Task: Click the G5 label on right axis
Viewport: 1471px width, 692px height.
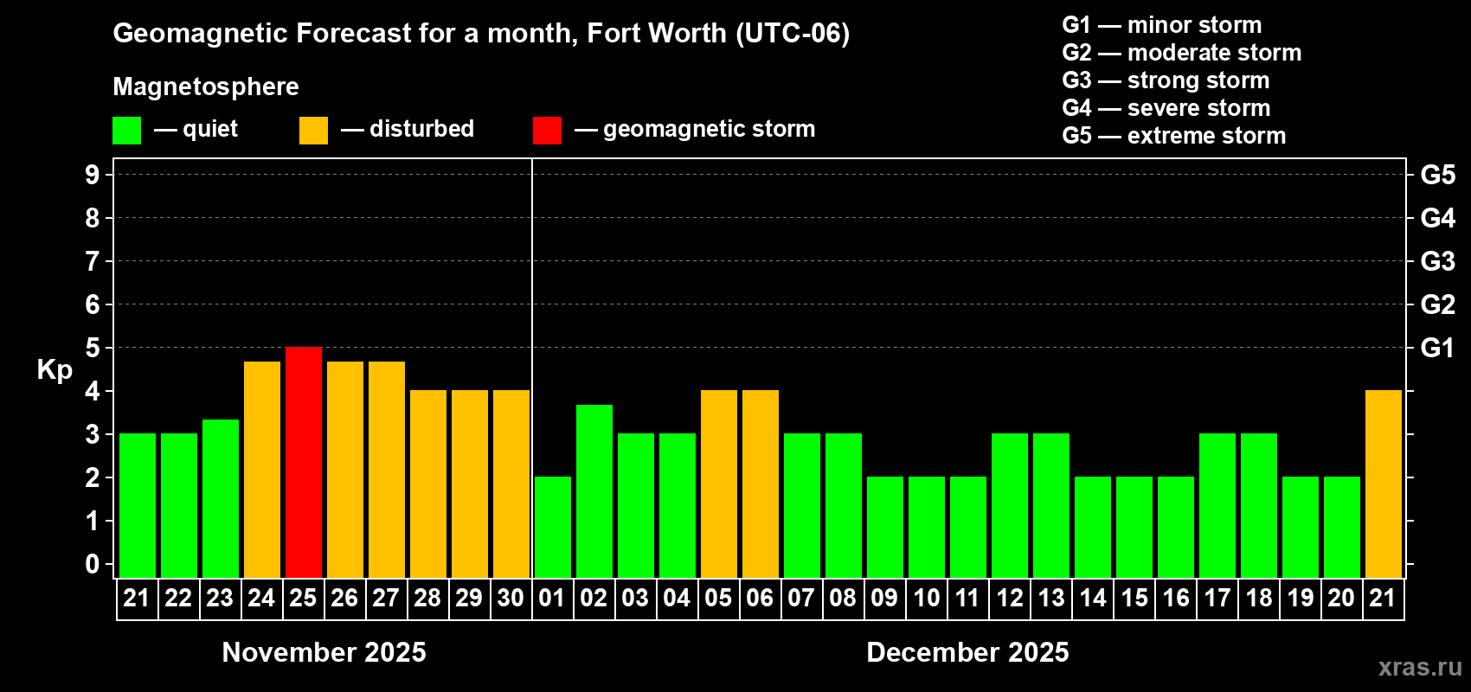Action: (1437, 175)
